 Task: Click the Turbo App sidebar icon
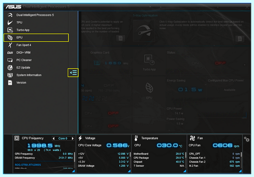[10, 30]
